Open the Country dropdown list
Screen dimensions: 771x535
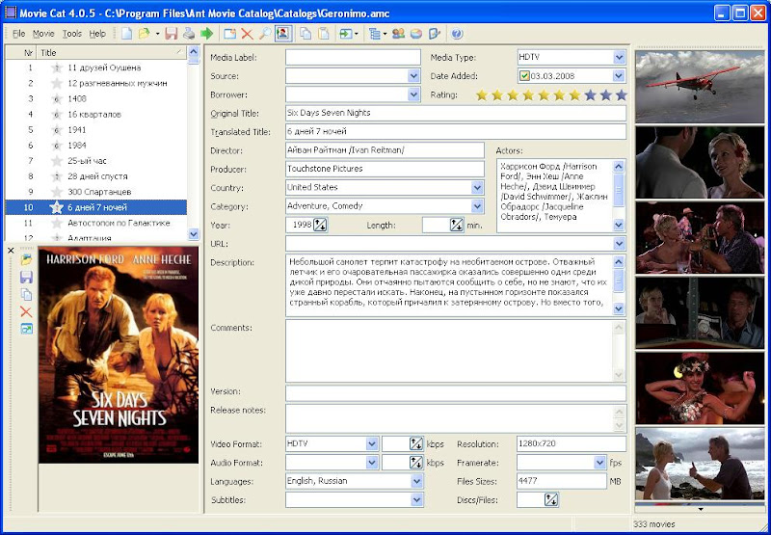pos(477,188)
